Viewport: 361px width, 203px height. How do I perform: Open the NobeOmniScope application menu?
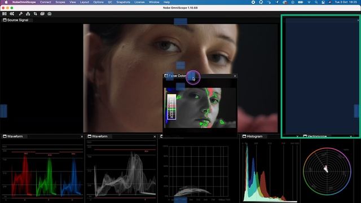24,2
